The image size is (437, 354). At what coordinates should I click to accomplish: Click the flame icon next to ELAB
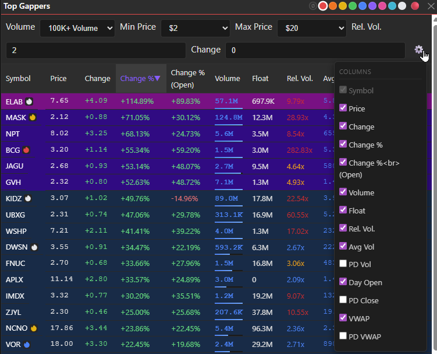pyautogui.click(x=28, y=101)
